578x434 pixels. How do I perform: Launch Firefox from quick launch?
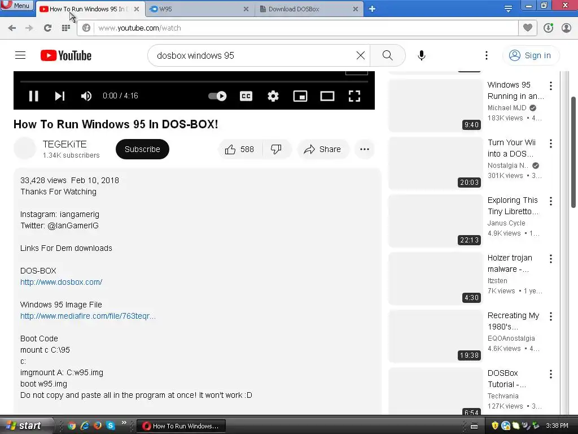coord(97,426)
